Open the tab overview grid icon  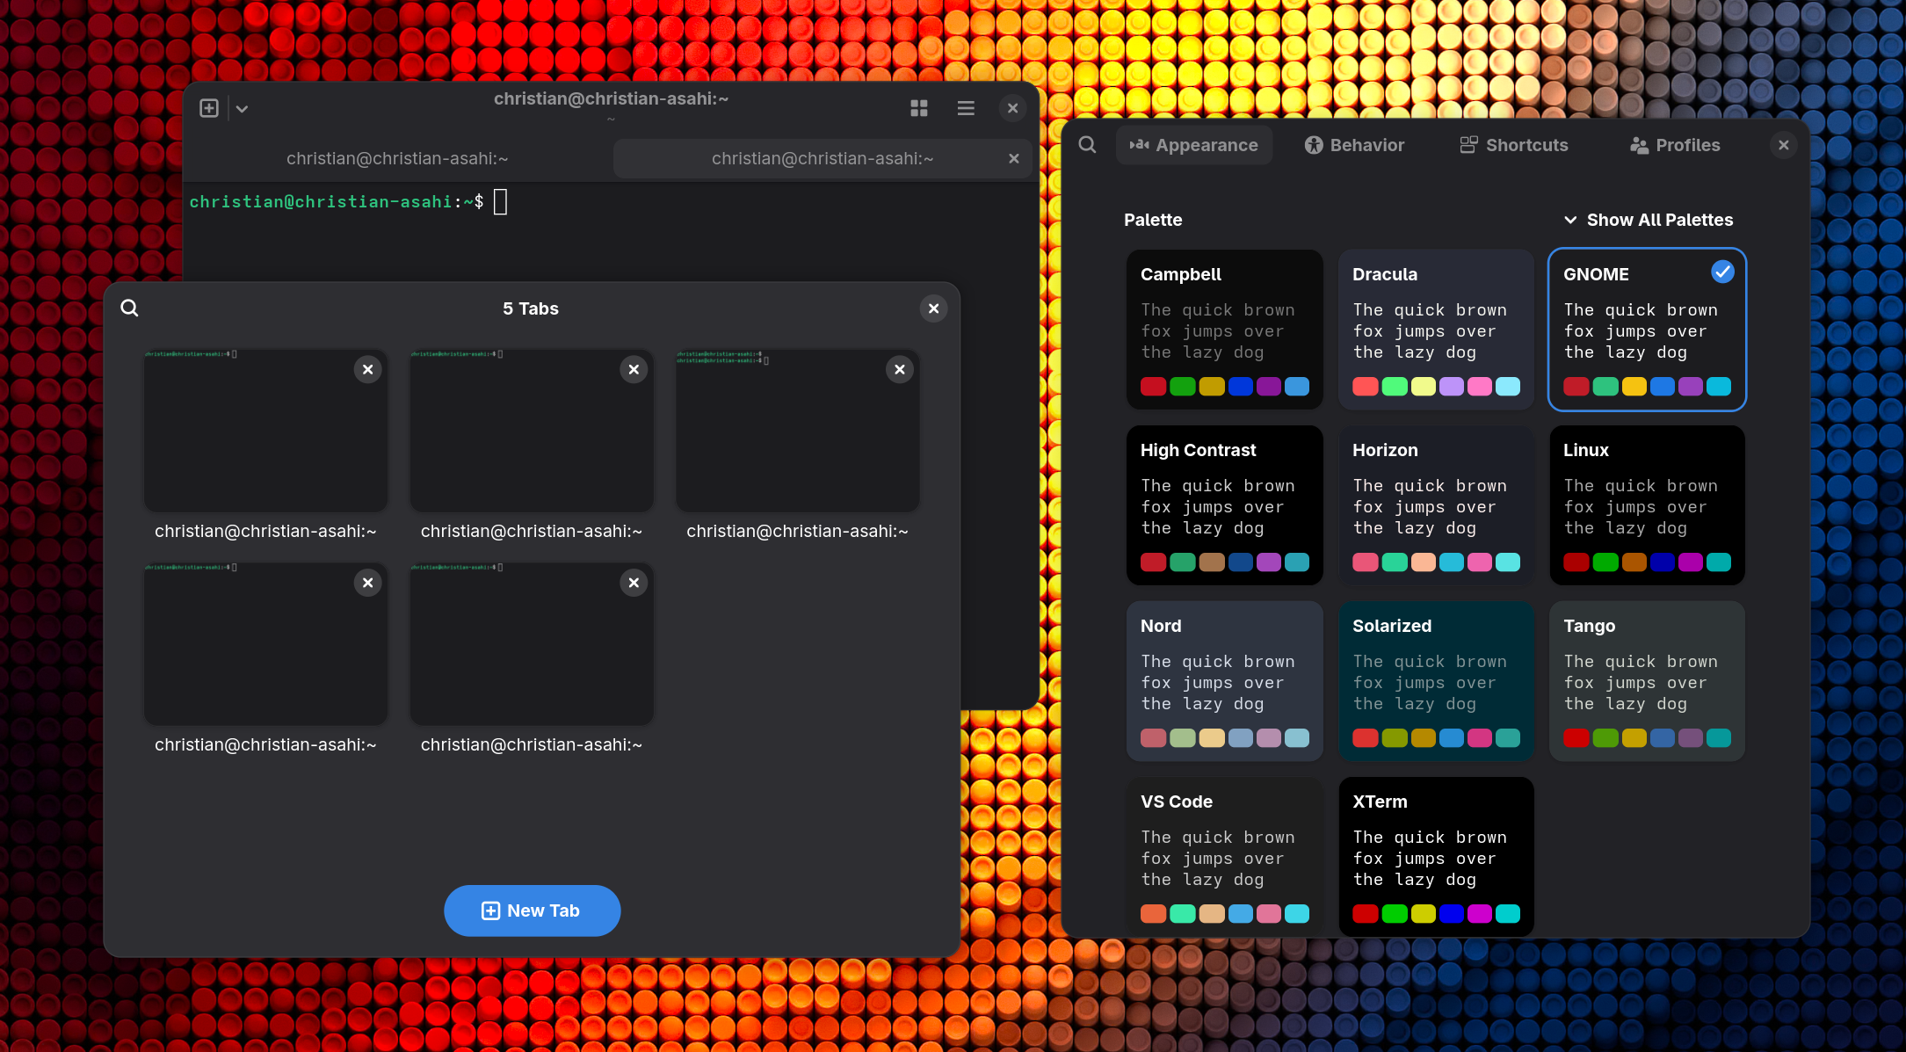(x=919, y=107)
